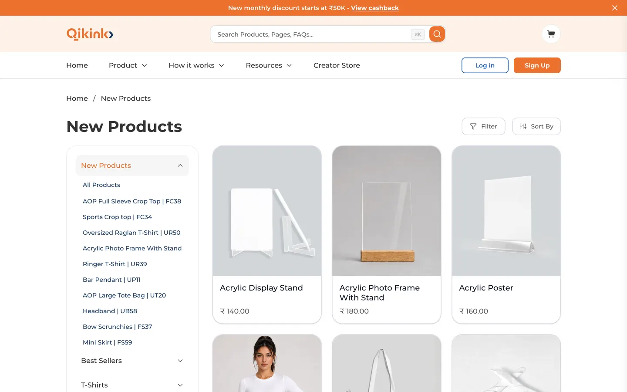Viewport: 627px width, 392px height.
Task: Open Headband | UB58
Action: pos(110,311)
